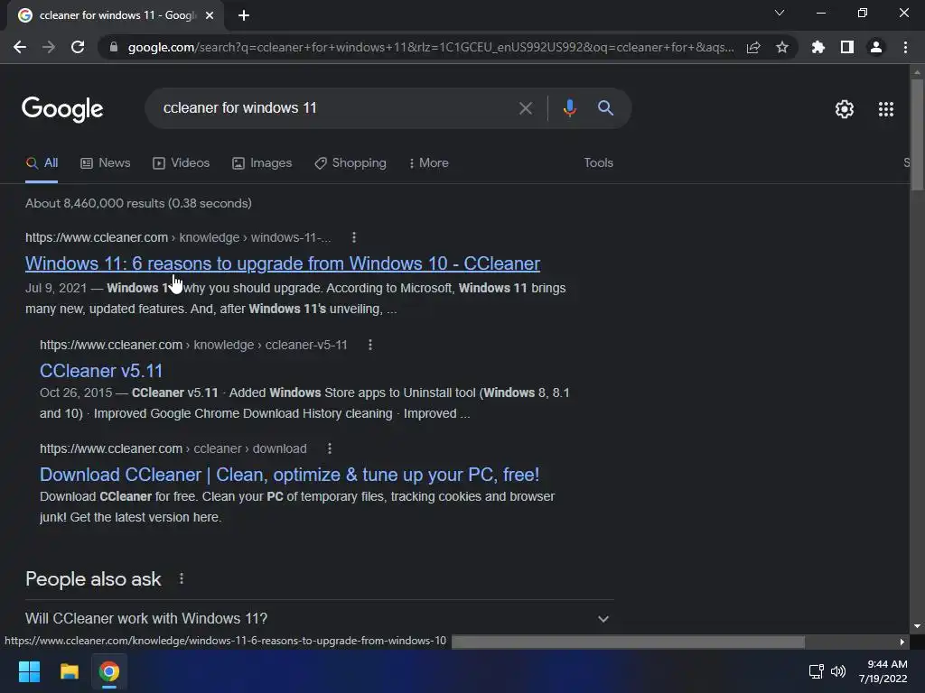Open File Explorer from taskbar
Image resolution: width=925 pixels, height=693 pixels.
[x=70, y=671]
